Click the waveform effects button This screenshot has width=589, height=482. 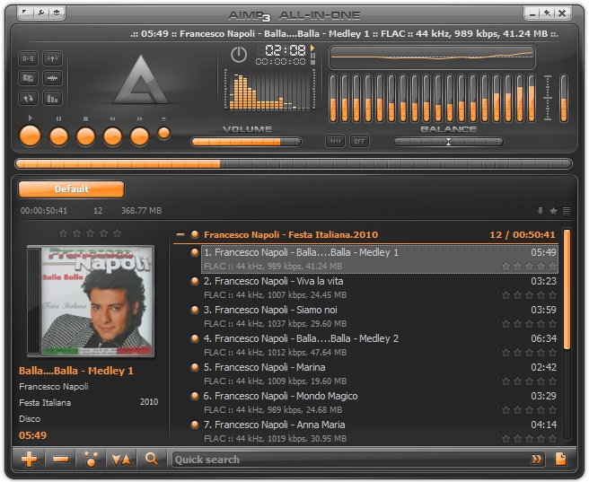pyautogui.click(x=52, y=78)
